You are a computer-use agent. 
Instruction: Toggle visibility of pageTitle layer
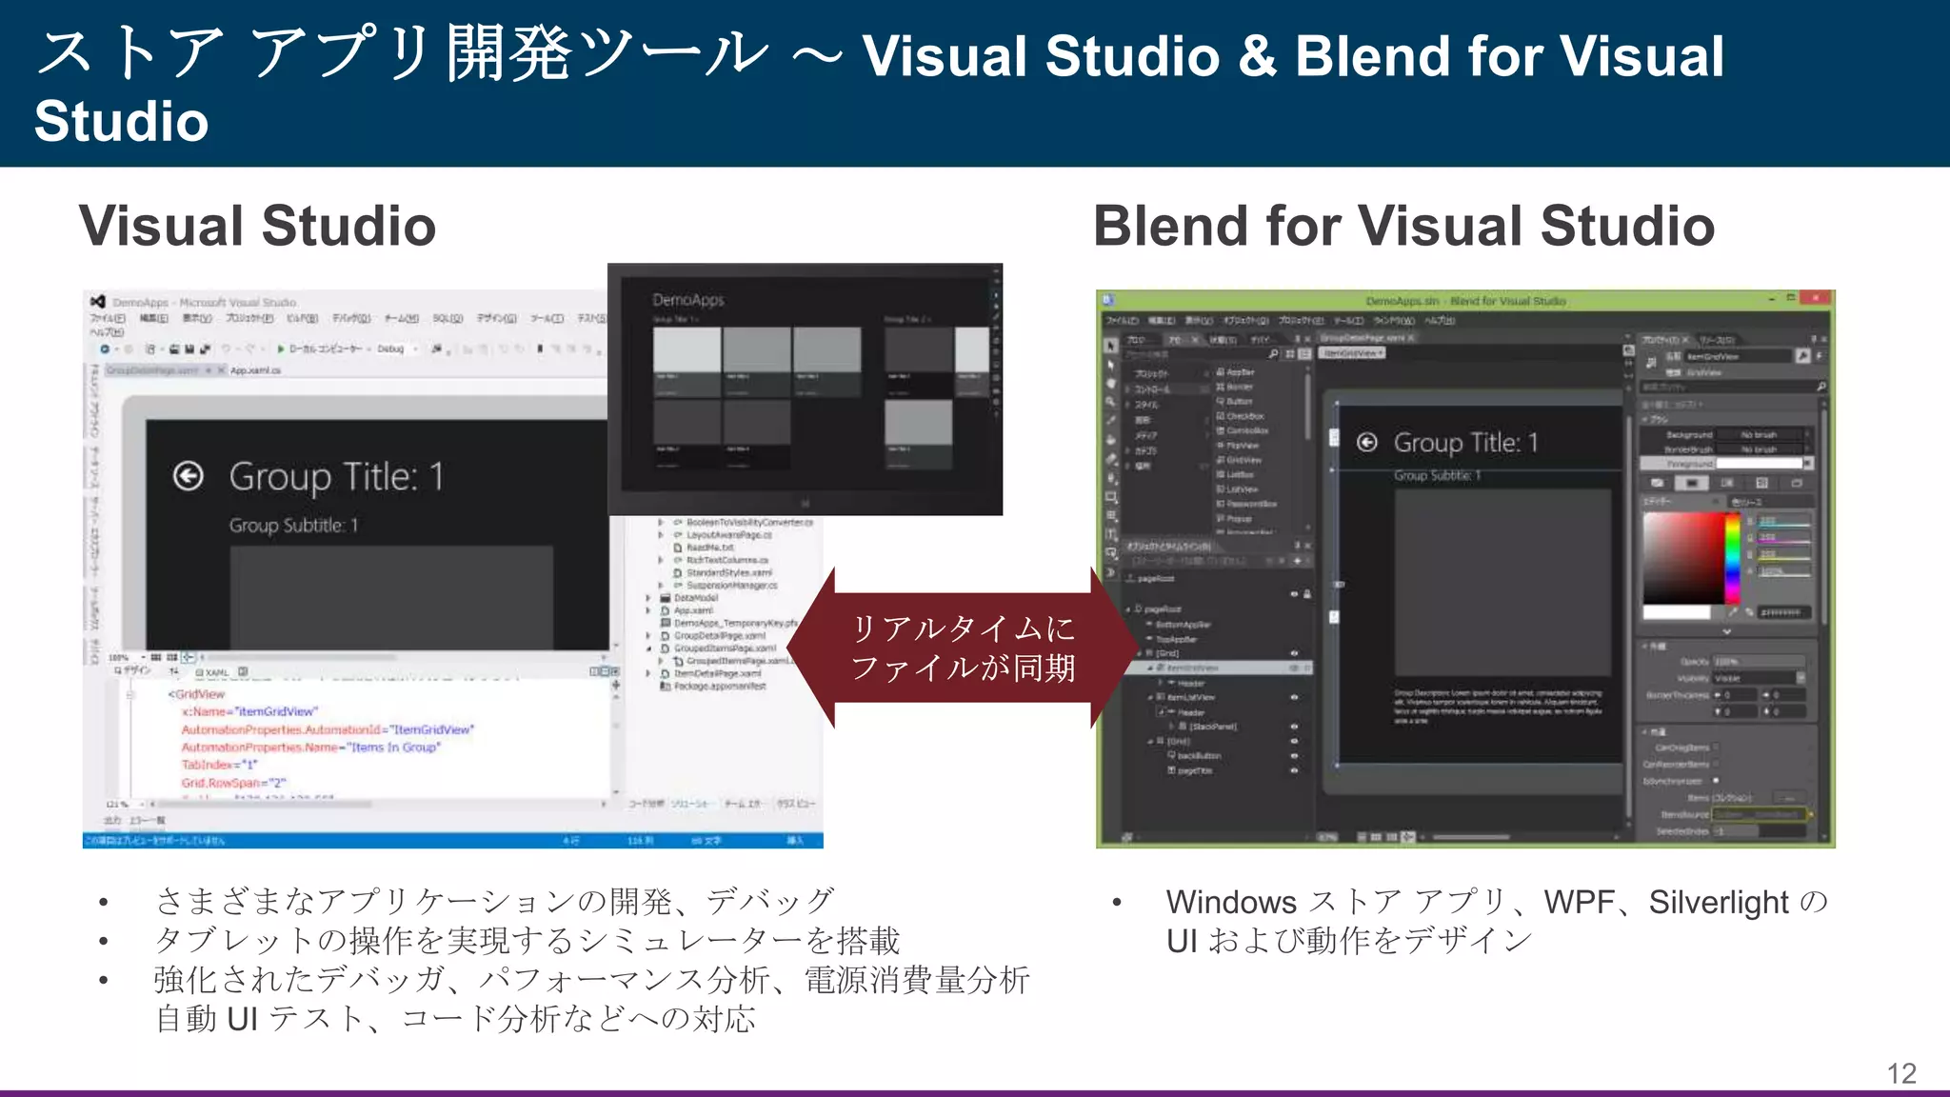[1294, 770]
